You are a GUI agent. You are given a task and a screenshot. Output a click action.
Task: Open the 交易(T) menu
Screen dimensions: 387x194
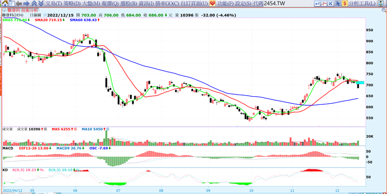54,3
